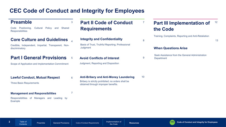Screen dimensions: 226x127
Task: Go to the Preamble navigation tab
Action: [41, 123]
